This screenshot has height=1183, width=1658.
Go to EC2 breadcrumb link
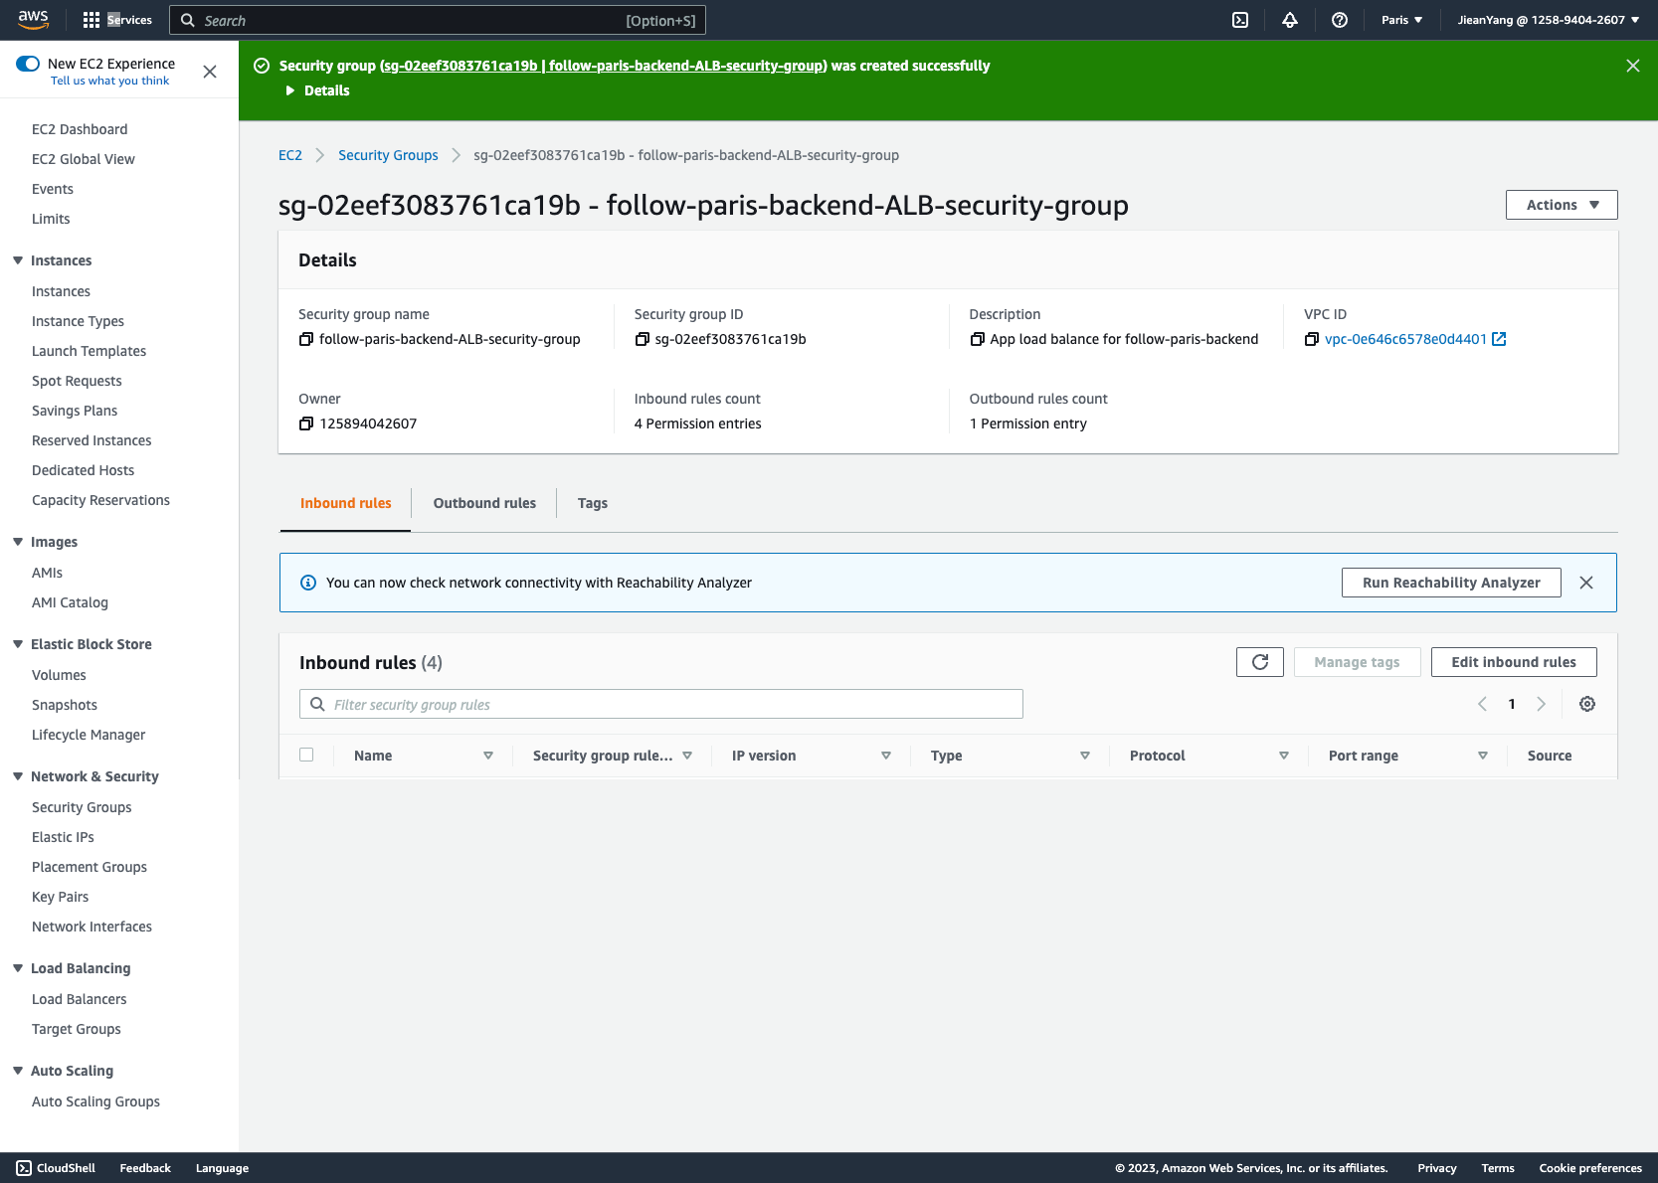(290, 155)
